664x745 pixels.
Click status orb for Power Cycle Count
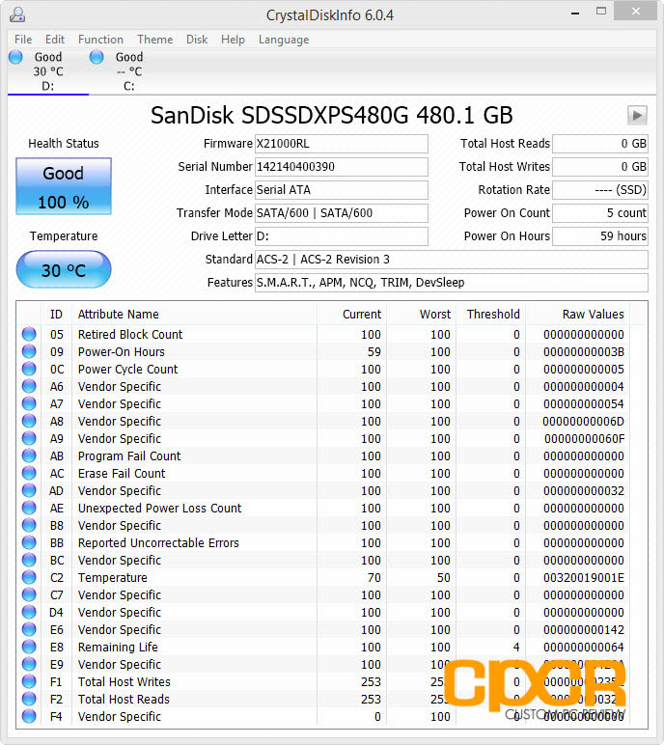29,369
